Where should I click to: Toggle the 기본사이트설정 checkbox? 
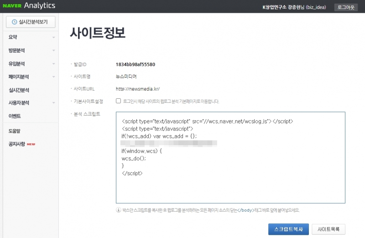(x=118, y=101)
